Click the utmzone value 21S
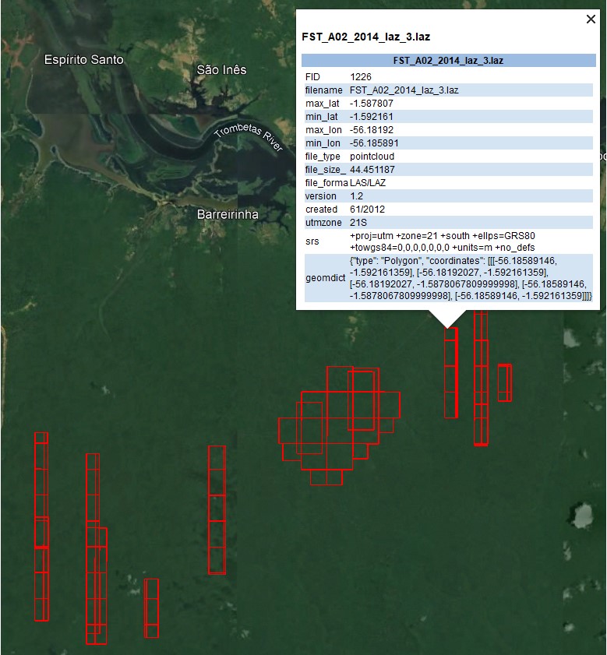 (x=358, y=222)
